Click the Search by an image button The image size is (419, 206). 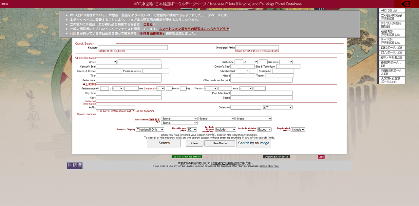(254, 143)
